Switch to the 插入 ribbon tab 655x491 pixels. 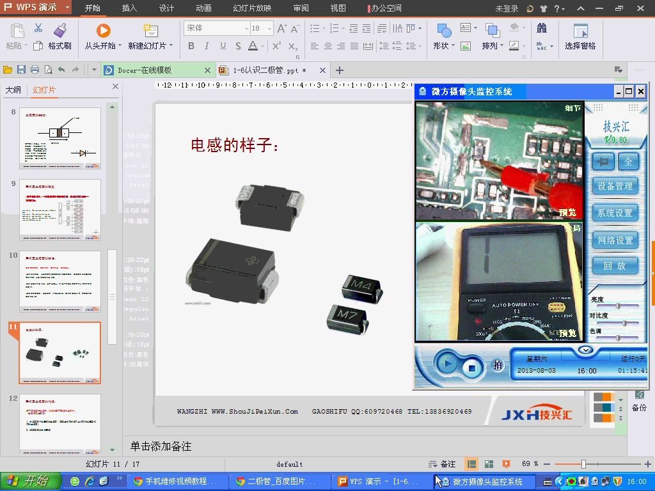pyautogui.click(x=127, y=8)
